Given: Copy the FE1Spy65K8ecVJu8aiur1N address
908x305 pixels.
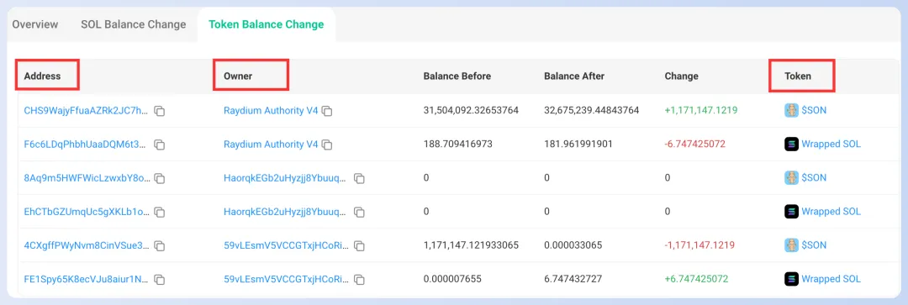Looking at the screenshot, I should coord(159,280).
